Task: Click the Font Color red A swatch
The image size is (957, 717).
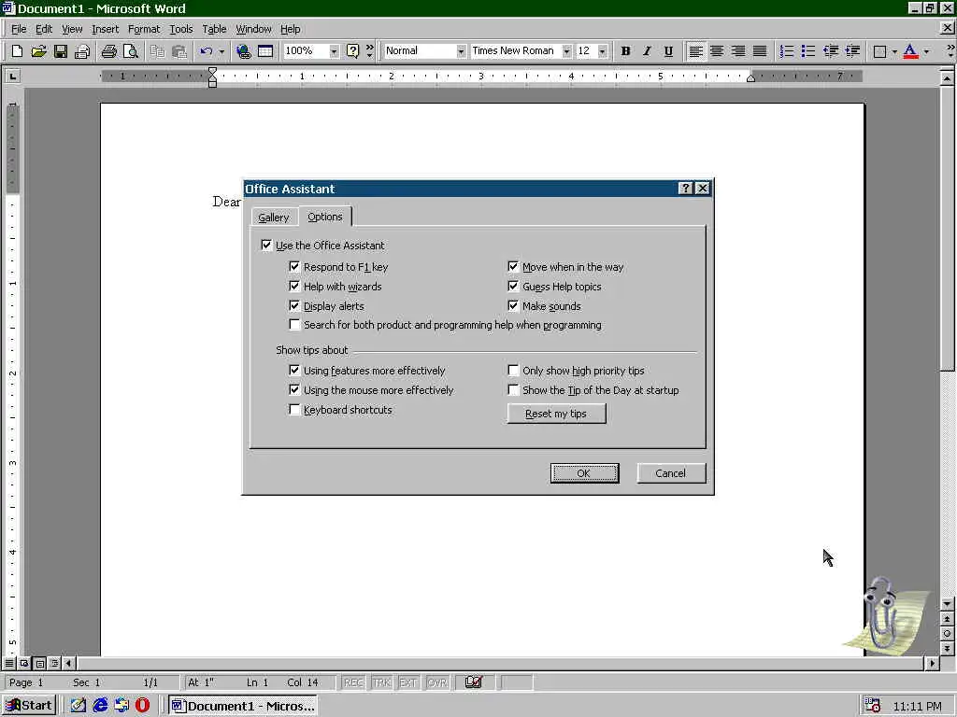Action: pos(910,51)
